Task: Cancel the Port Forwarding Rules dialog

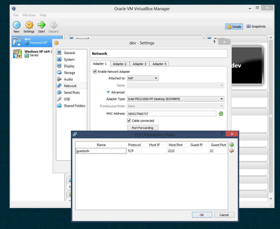Action: pos(224,215)
